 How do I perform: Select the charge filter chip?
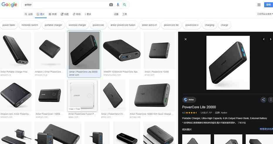tap(224, 25)
